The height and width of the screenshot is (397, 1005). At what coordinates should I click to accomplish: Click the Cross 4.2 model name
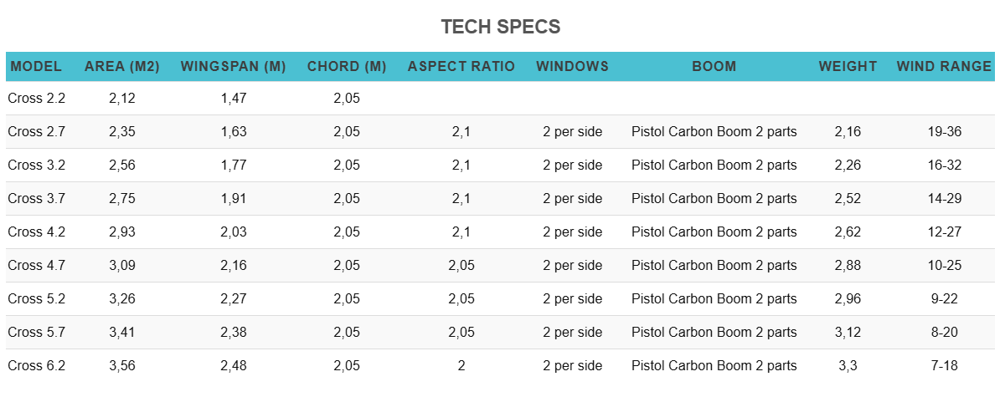(x=37, y=232)
